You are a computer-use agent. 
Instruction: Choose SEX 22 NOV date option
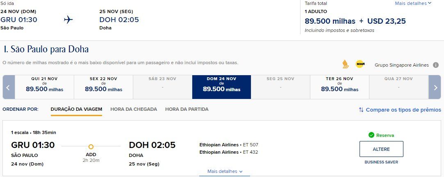click(103, 87)
